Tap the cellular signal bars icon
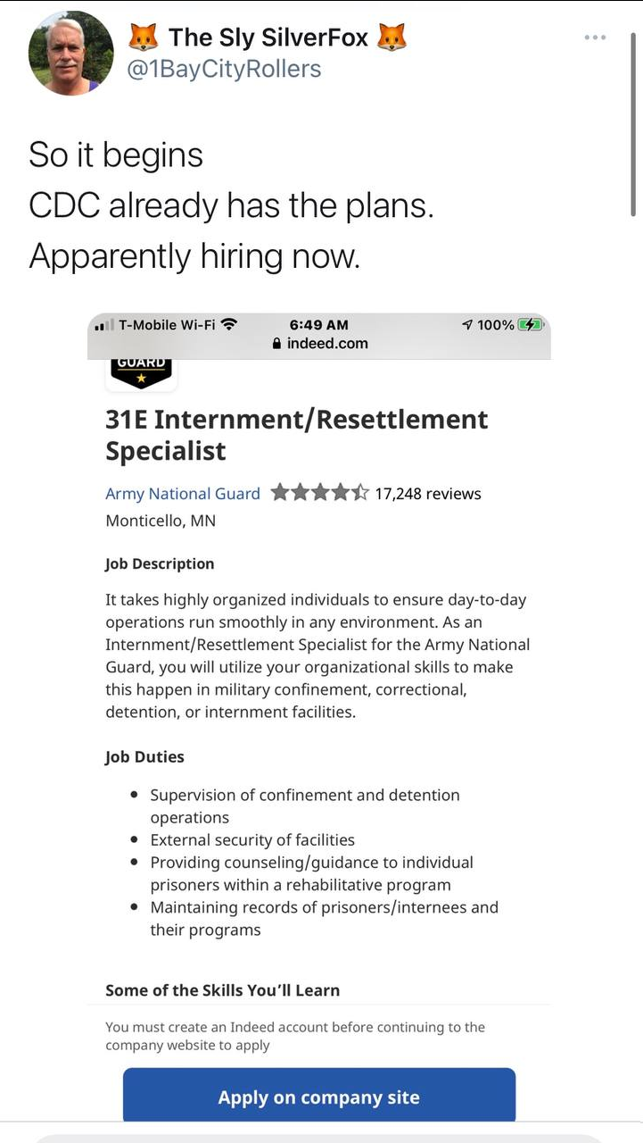The image size is (643, 1143). (105, 325)
